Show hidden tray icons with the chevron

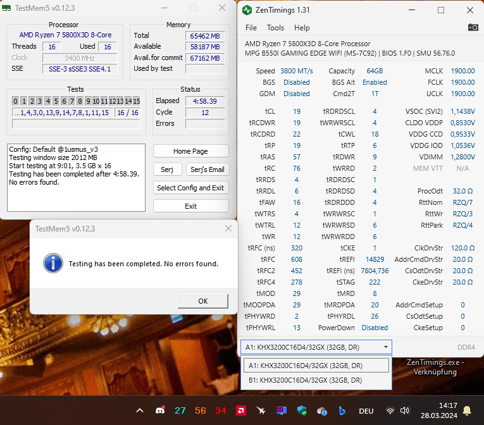pos(140,410)
